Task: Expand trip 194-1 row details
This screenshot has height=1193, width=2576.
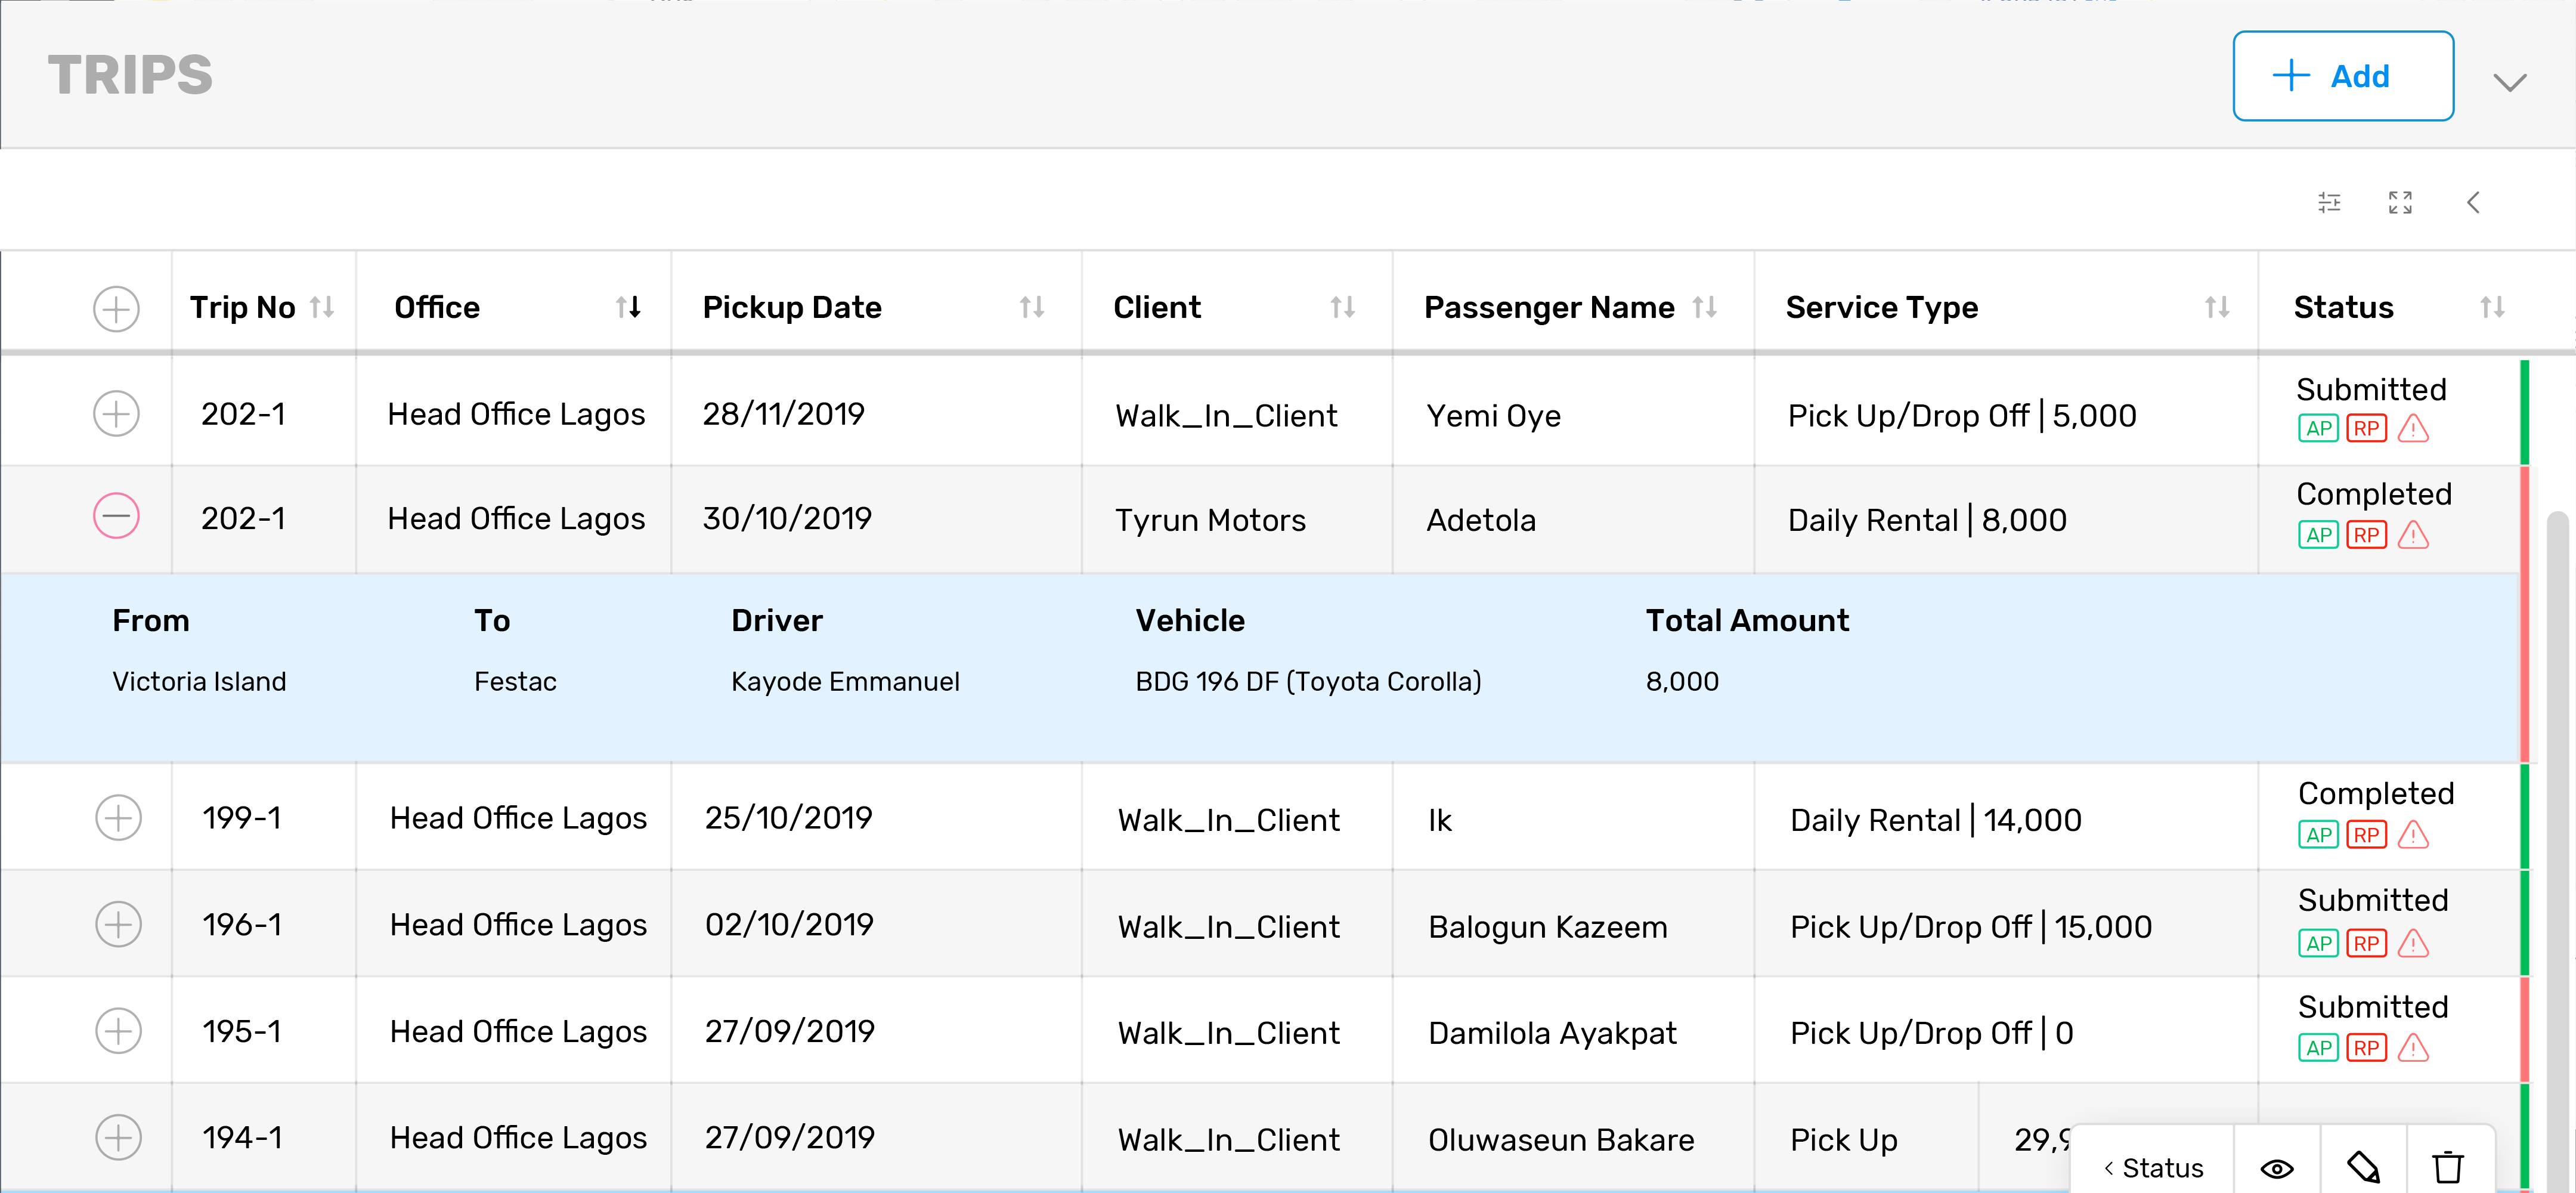Action: (118, 1137)
